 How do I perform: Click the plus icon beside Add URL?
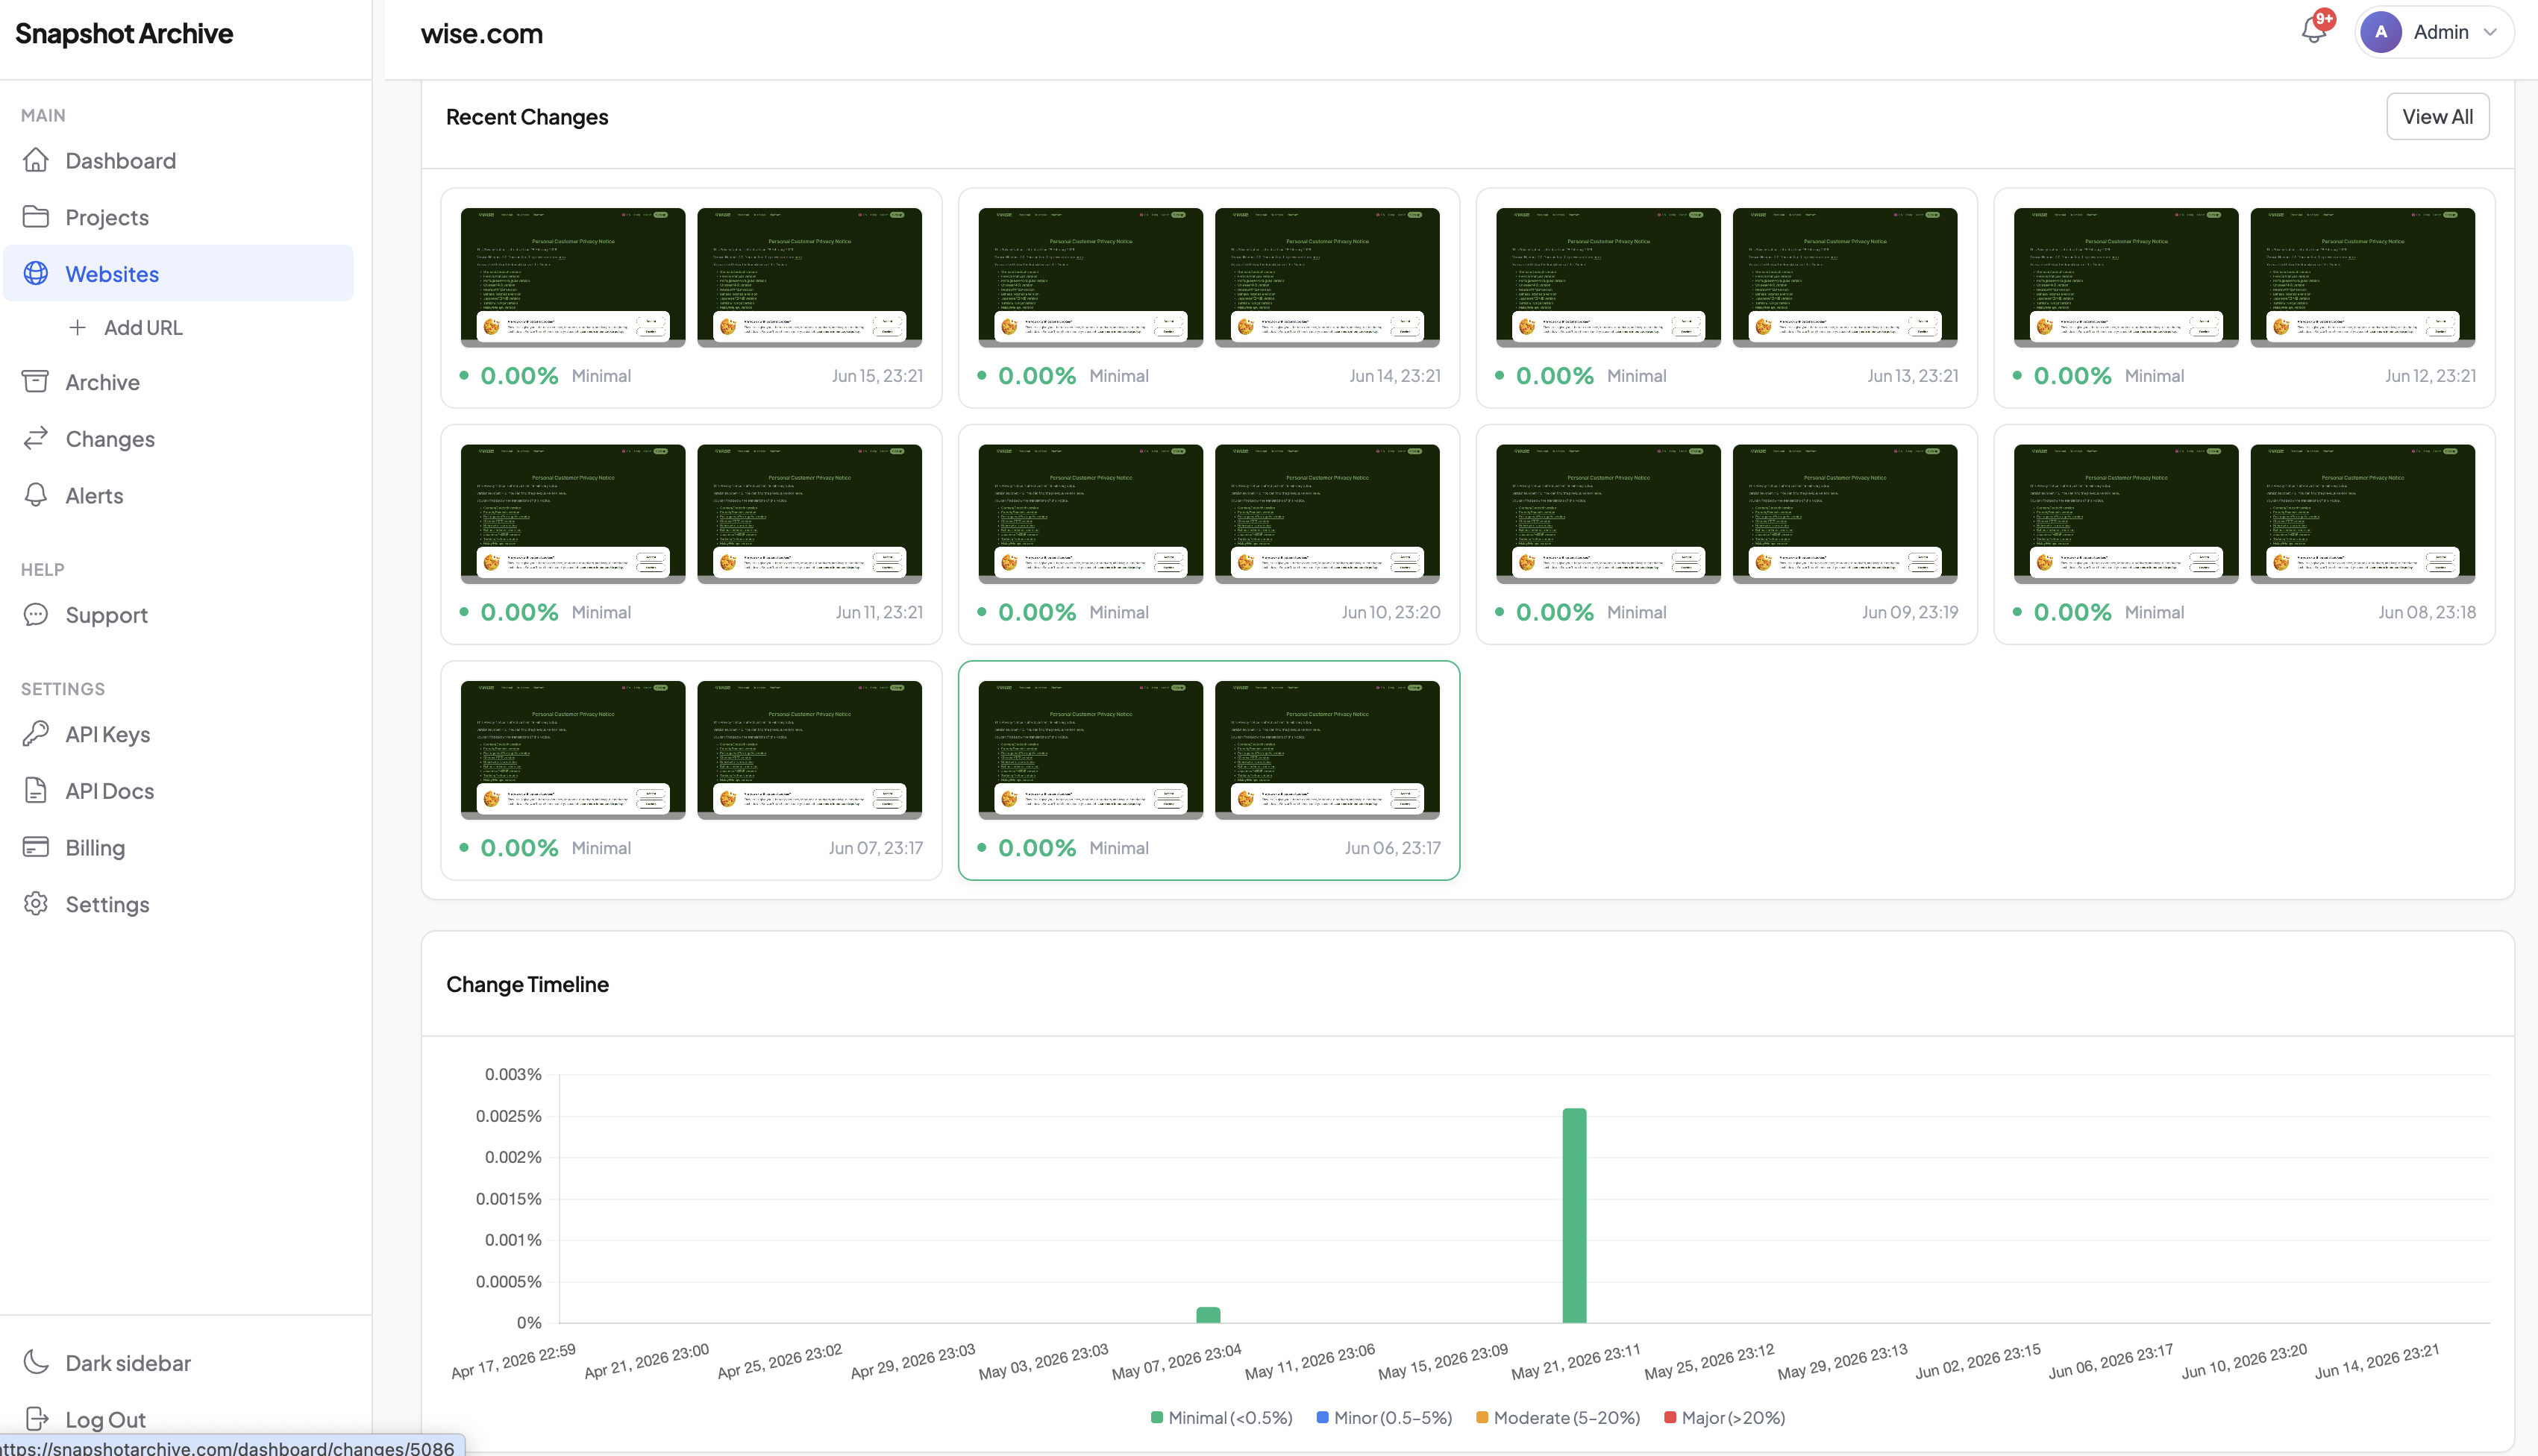77,327
